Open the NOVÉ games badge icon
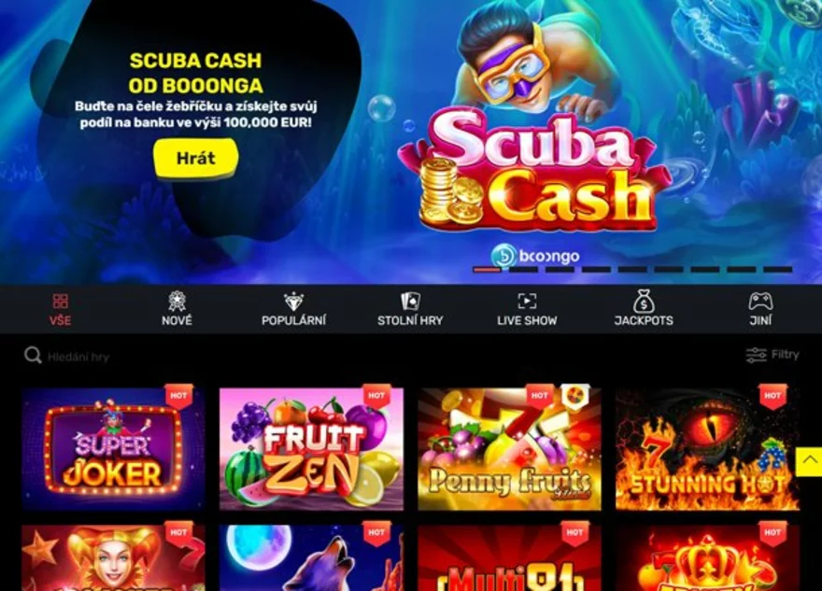The image size is (822, 591). 177,301
